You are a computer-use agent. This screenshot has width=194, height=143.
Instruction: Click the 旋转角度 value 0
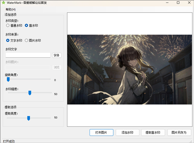(55, 80)
